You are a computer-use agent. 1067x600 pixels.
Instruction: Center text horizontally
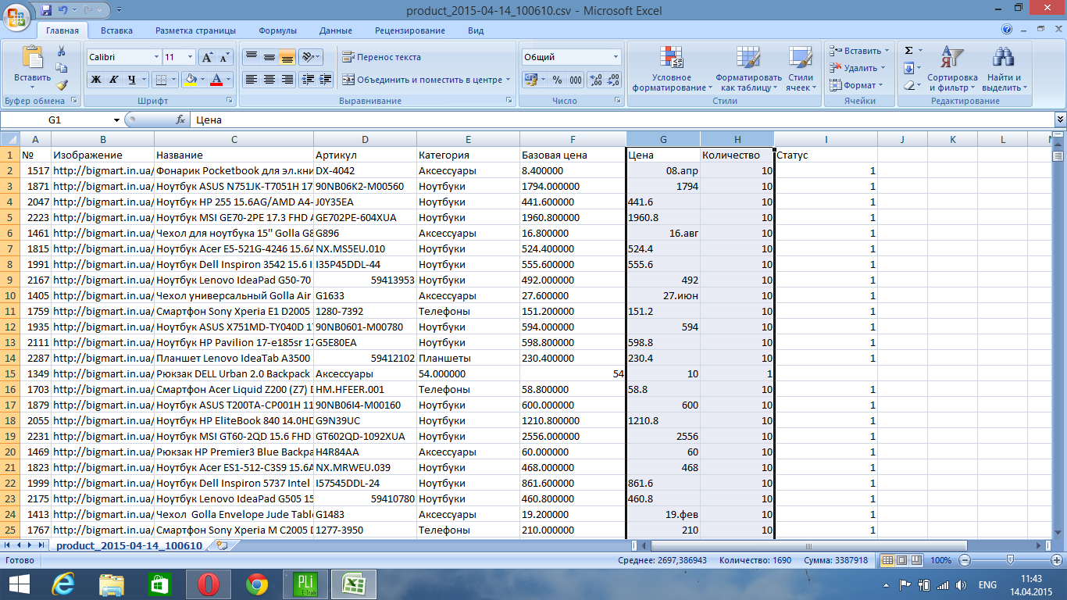269,80
